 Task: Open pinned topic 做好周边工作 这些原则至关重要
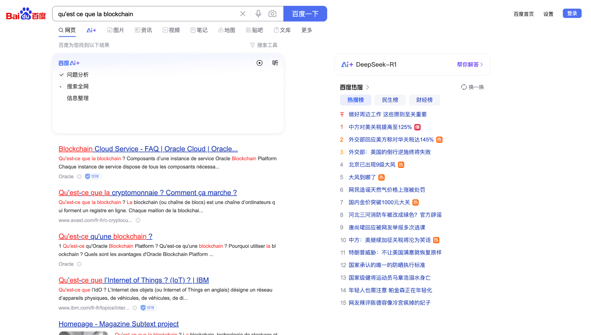(x=388, y=115)
